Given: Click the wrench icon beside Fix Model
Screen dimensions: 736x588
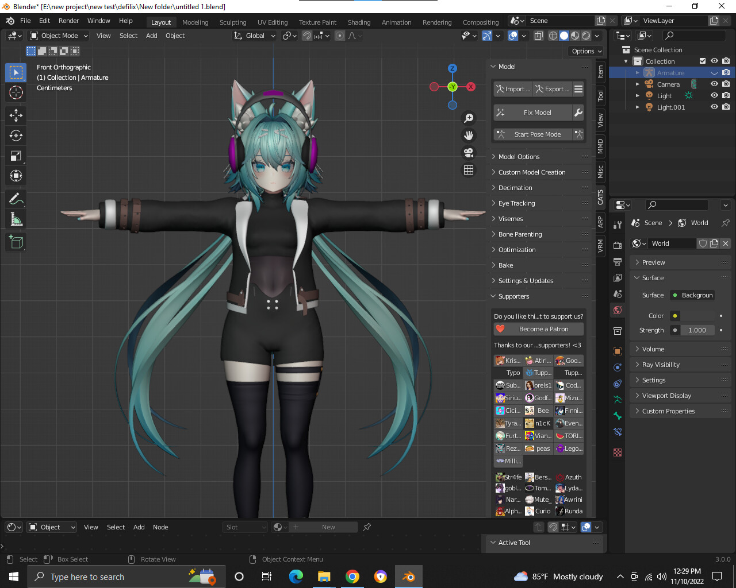Looking at the screenshot, I should [578, 113].
